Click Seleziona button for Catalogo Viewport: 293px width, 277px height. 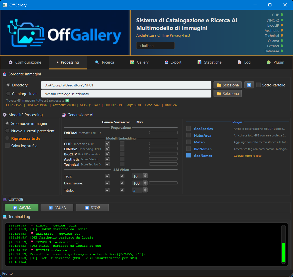[227, 94]
